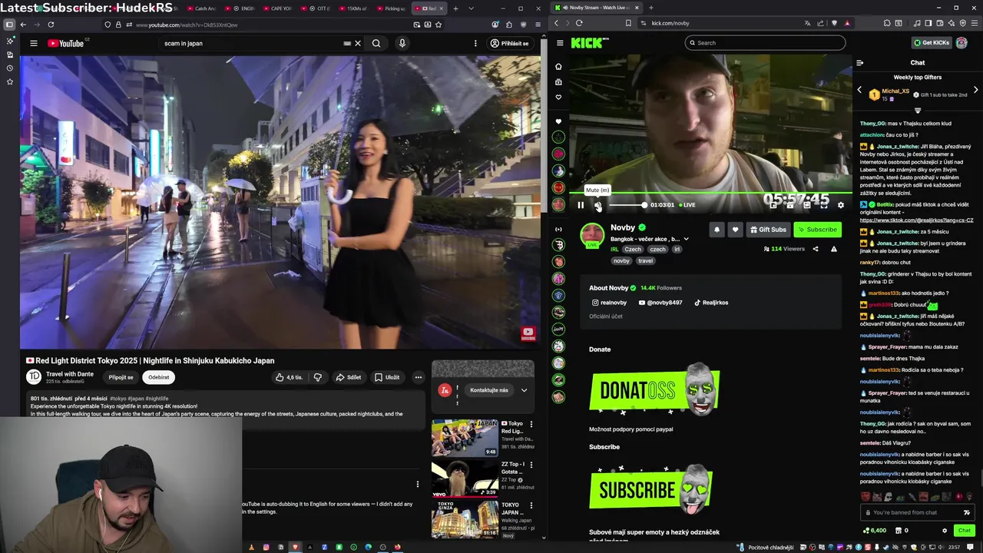Open YouTube three-dot settings menu
The width and height of the screenshot is (983, 553).
click(475, 43)
